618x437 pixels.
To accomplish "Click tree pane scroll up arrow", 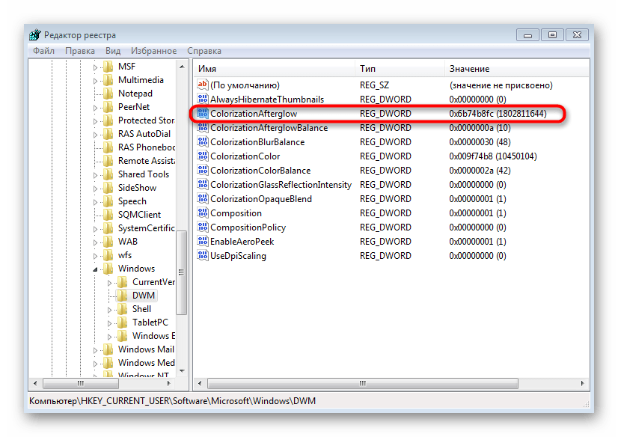I will [182, 67].
